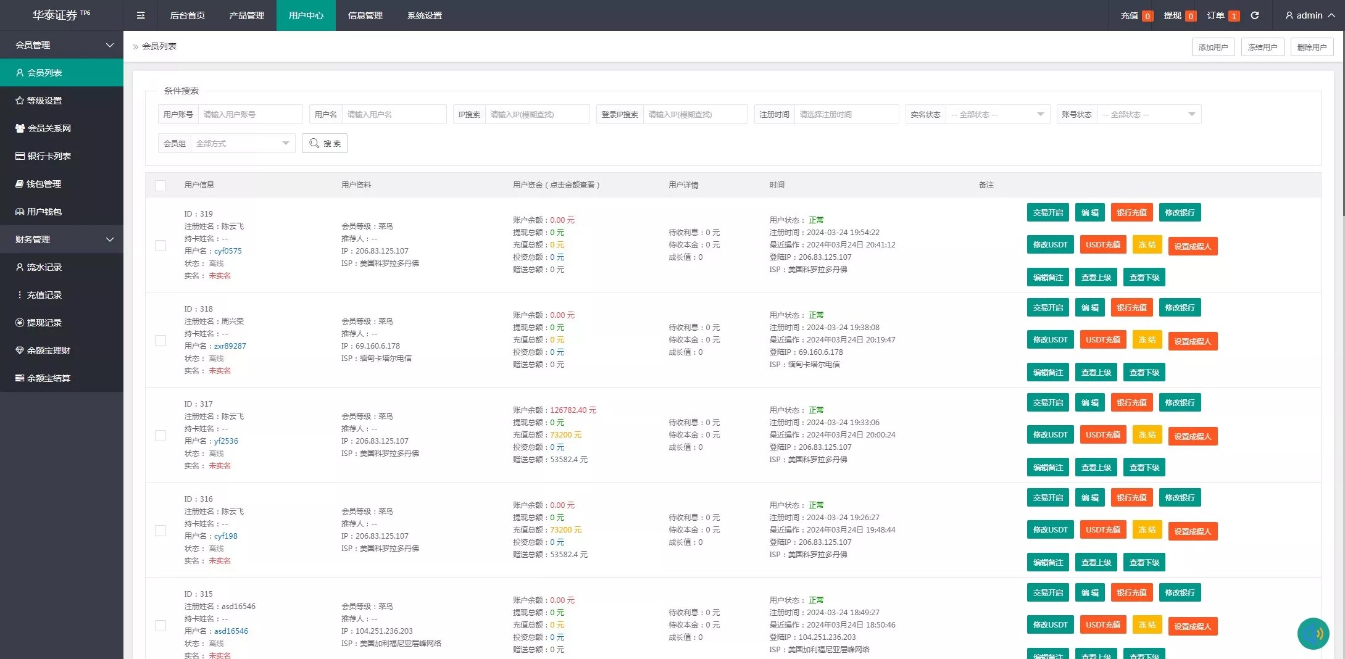Open 等级设置 star icon in sidebar

(20, 101)
